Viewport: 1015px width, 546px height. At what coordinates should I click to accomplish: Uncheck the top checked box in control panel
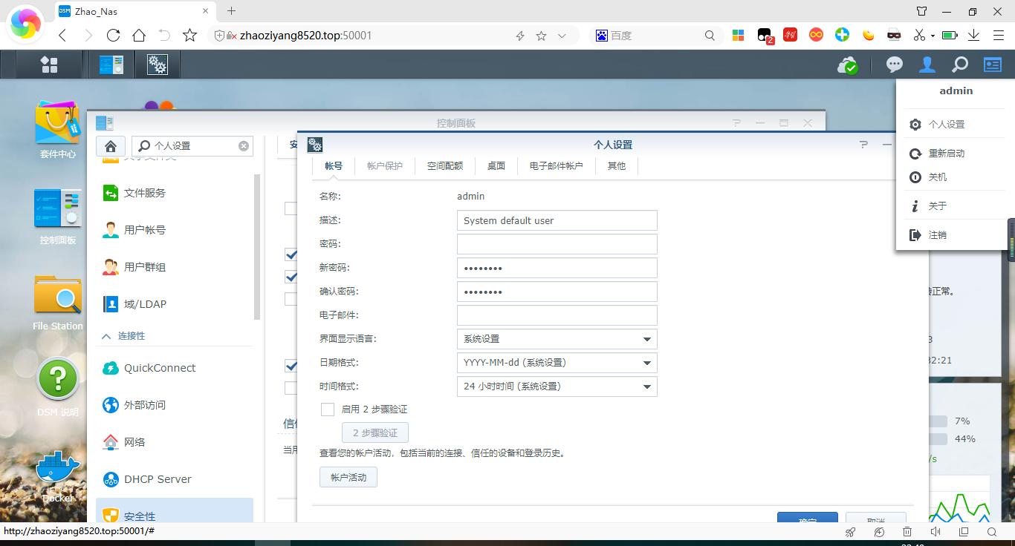[x=291, y=254]
